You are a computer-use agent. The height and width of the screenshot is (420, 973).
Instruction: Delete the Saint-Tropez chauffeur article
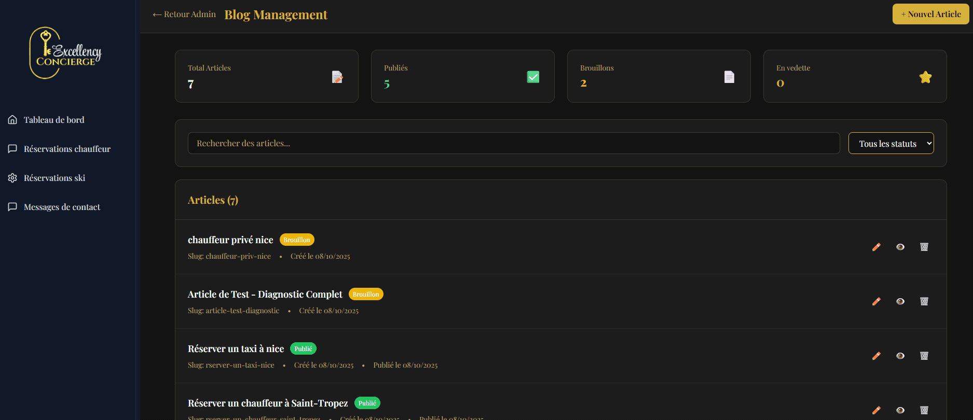924,410
